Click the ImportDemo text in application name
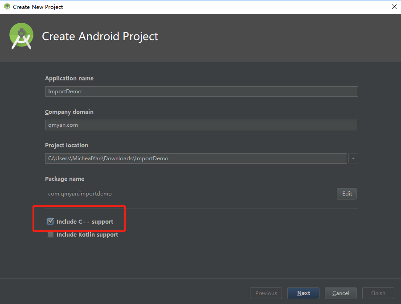Viewport: 401px width, 304px height. click(61, 91)
